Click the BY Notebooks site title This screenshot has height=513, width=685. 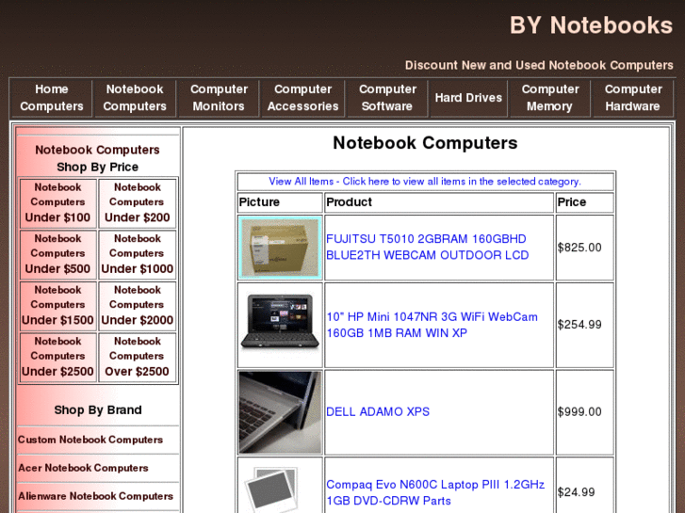[591, 25]
